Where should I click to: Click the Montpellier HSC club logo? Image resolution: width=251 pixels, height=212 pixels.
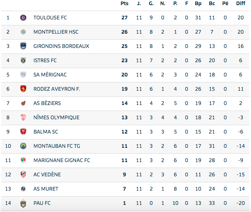point(23,32)
